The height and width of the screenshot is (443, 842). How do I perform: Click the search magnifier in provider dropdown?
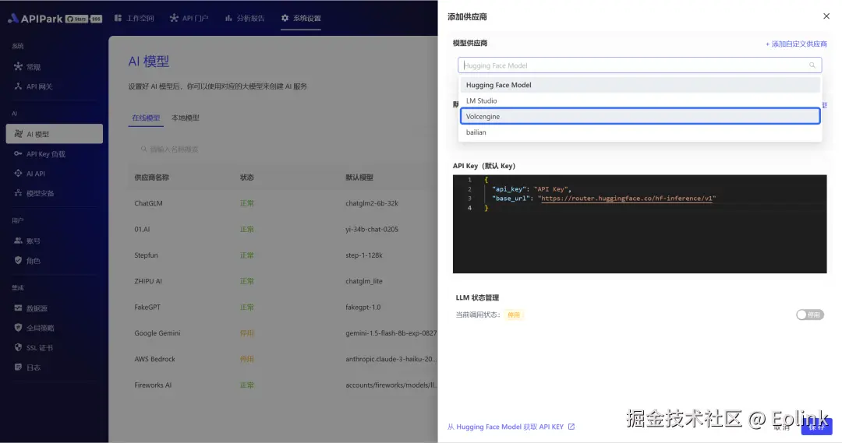click(812, 65)
